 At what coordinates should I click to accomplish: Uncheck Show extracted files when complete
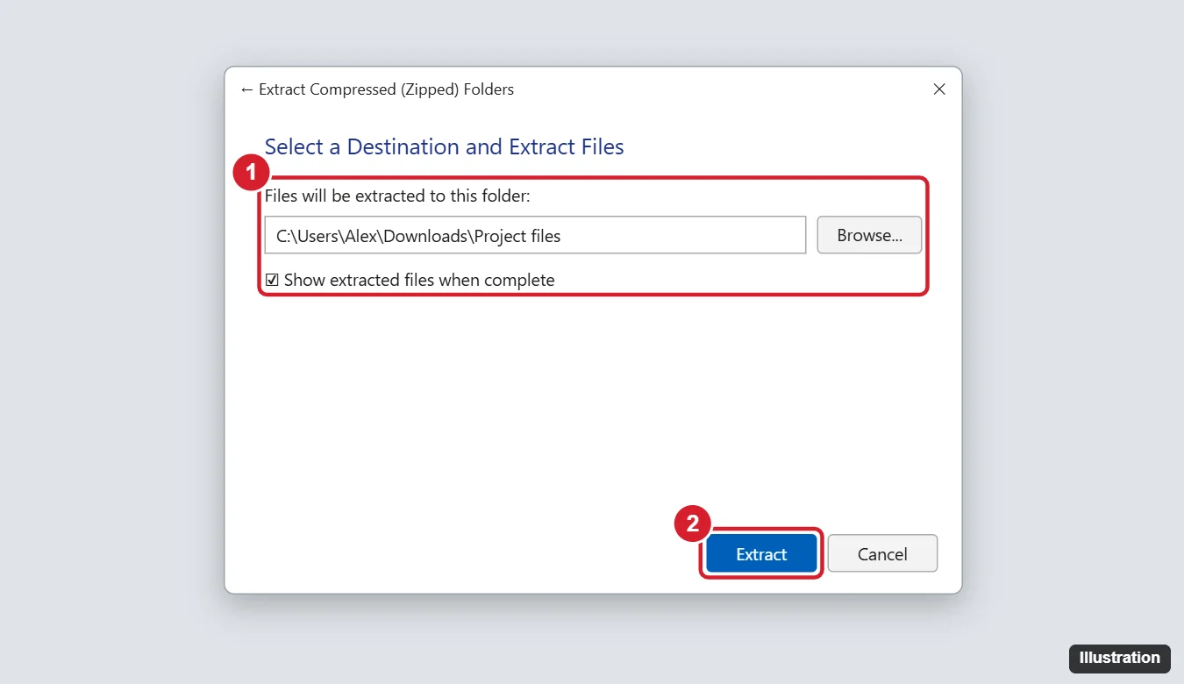click(x=272, y=281)
